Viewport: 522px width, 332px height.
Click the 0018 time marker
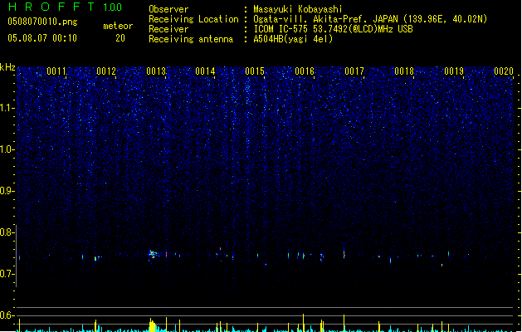pos(404,71)
